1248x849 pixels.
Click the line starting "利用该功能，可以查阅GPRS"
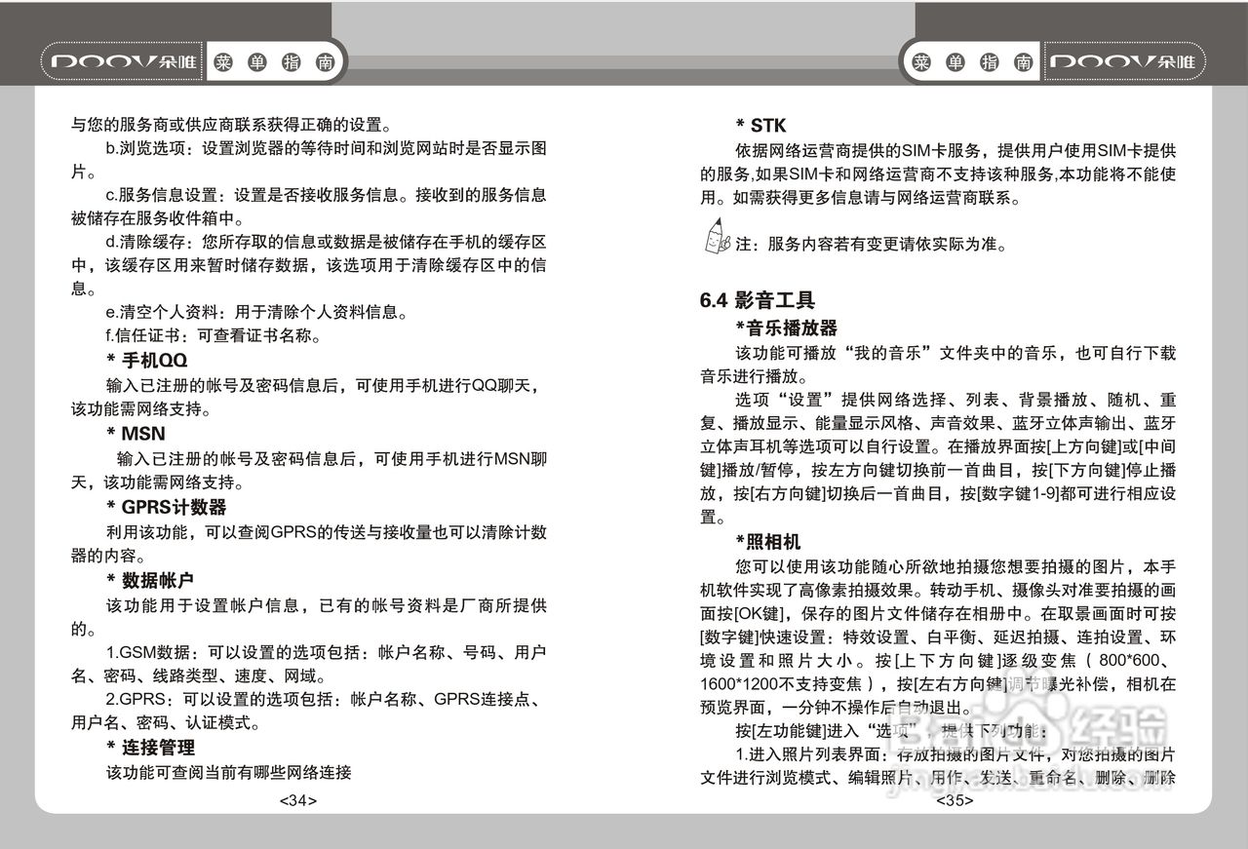[326, 533]
